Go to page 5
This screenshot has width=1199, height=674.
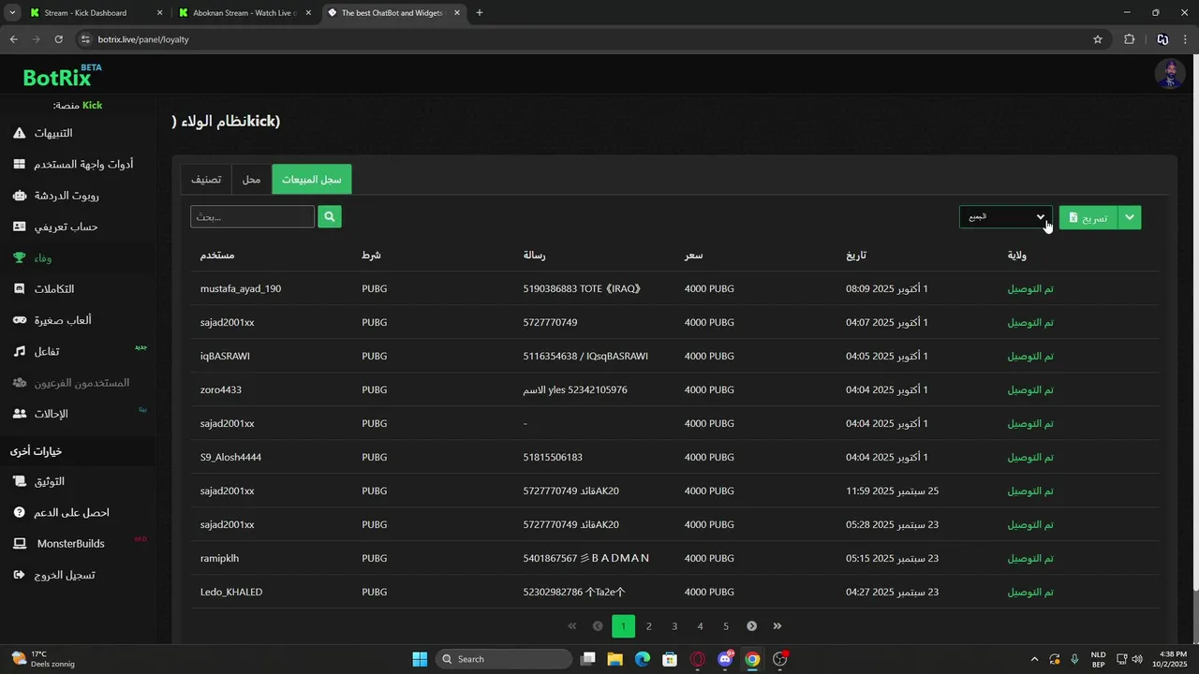coord(725,626)
